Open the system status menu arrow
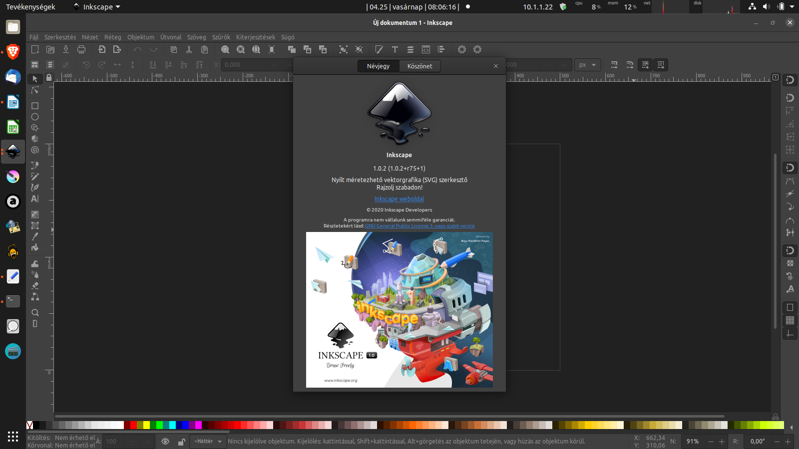 [x=792, y=7]
